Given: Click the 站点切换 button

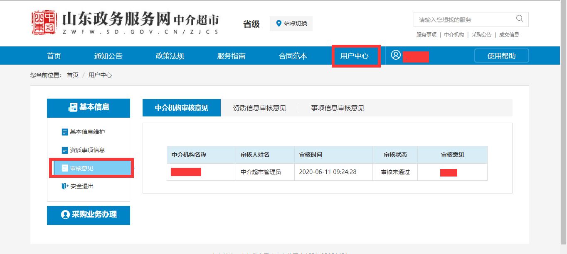Looking at the screenshot, I should point(291,24).
